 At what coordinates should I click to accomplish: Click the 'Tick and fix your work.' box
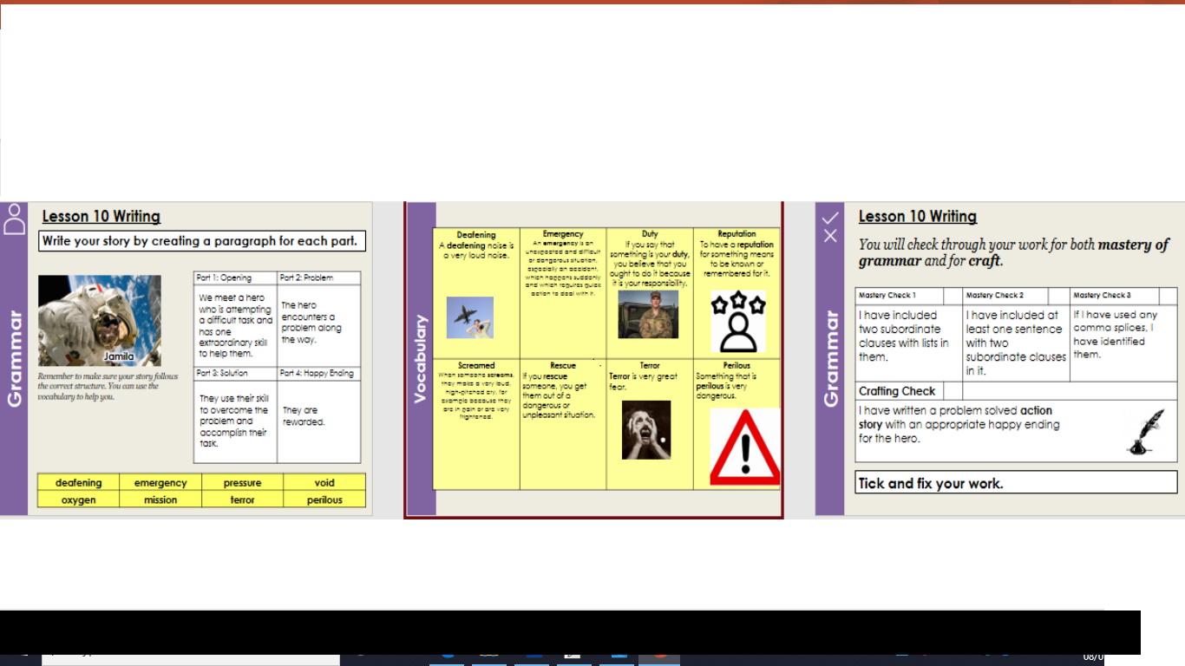[1016, 483]
